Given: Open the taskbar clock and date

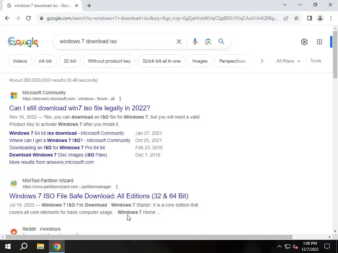Looking at the screenshot, I should (310, 246).
